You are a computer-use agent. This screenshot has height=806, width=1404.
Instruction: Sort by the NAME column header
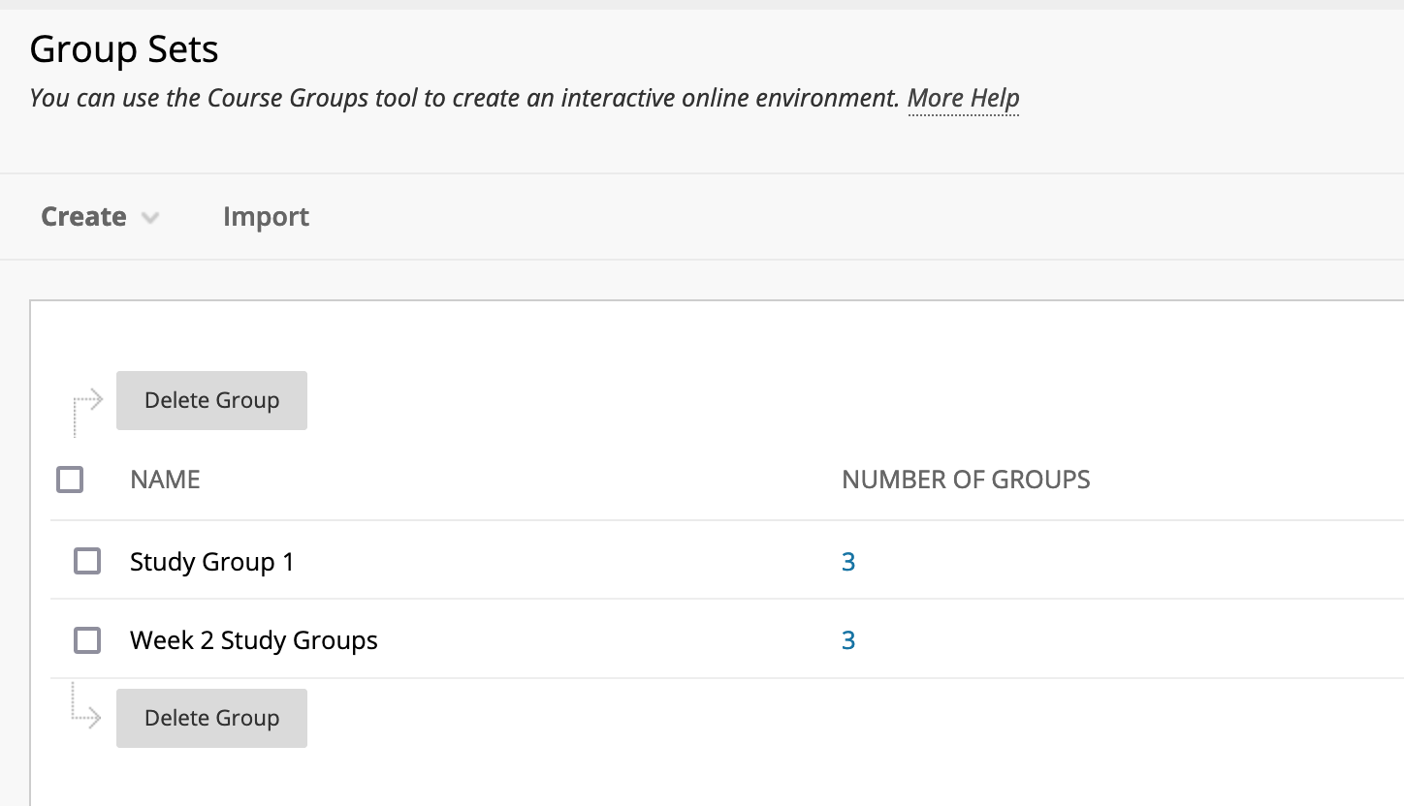click(x=165, y=480)
